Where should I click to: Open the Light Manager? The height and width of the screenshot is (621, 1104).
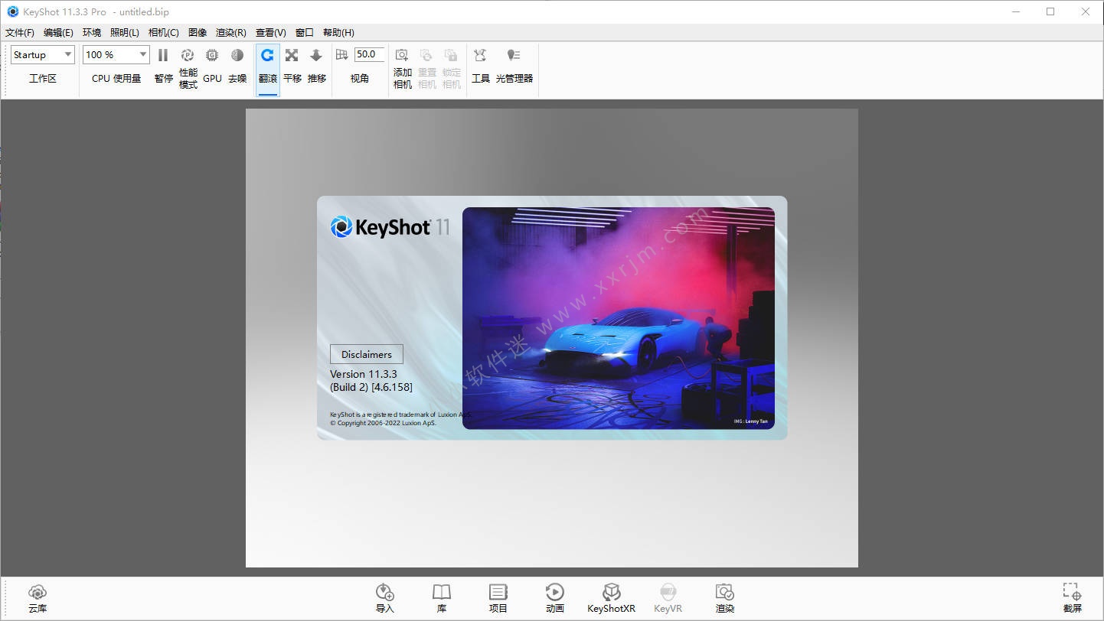[x=514, y=65]
